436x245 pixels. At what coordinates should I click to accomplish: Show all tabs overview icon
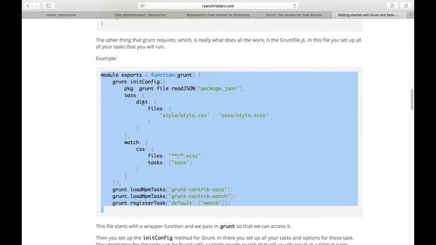406,6
